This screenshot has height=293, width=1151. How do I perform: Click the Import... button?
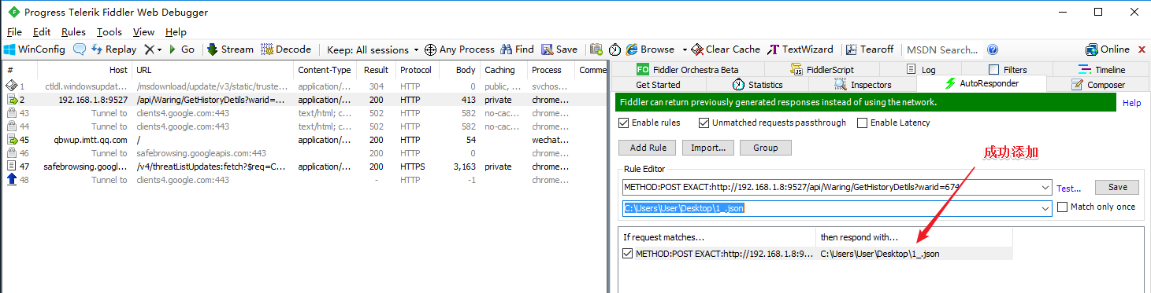coord(707,148)
